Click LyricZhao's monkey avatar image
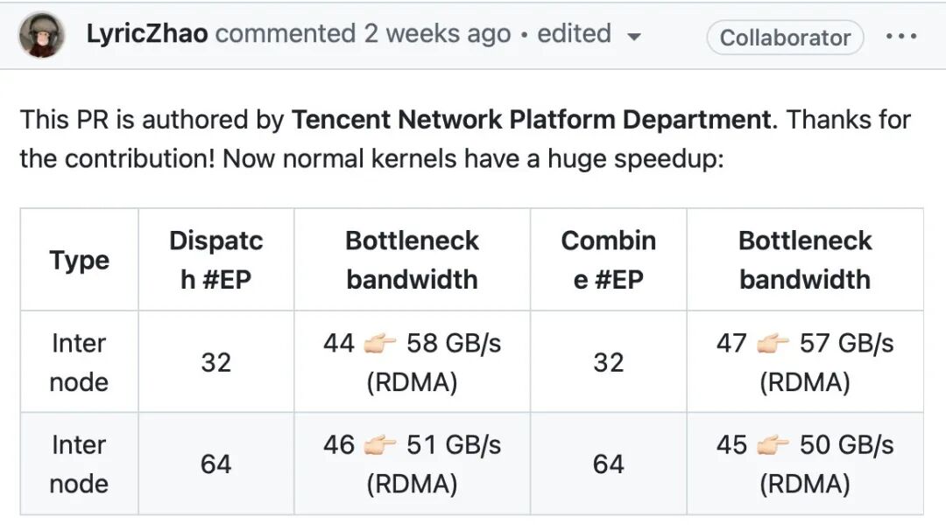This screenshot has height=531, width=946. 42,37
